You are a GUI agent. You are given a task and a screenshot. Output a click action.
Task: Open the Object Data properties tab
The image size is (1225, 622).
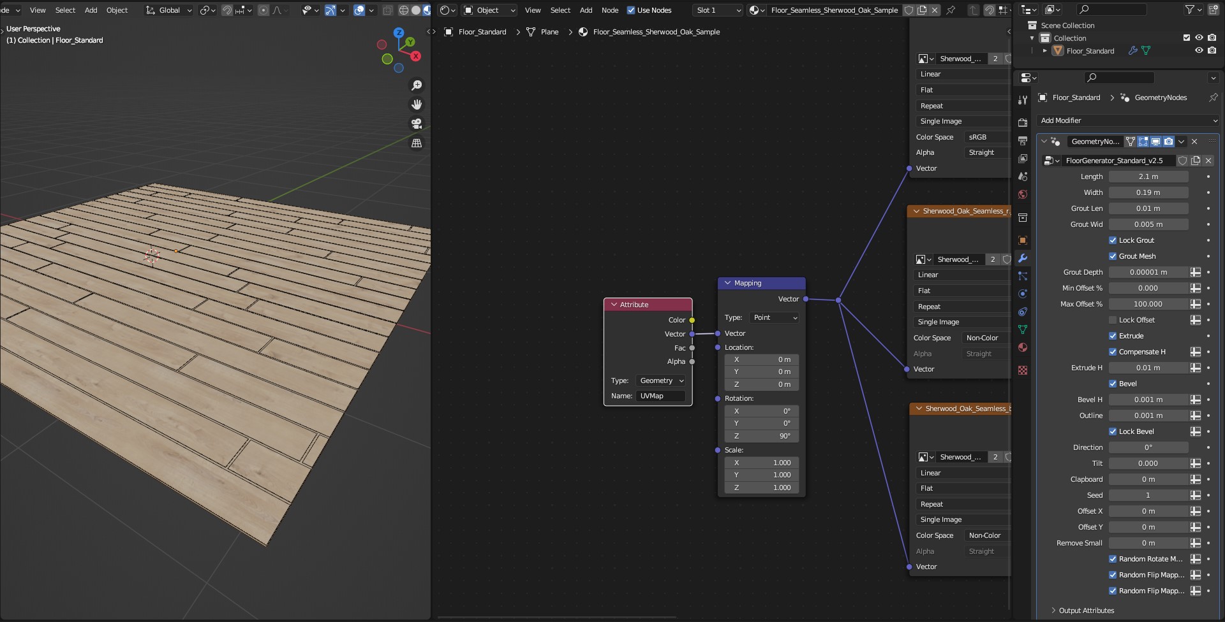point(1023,329)
